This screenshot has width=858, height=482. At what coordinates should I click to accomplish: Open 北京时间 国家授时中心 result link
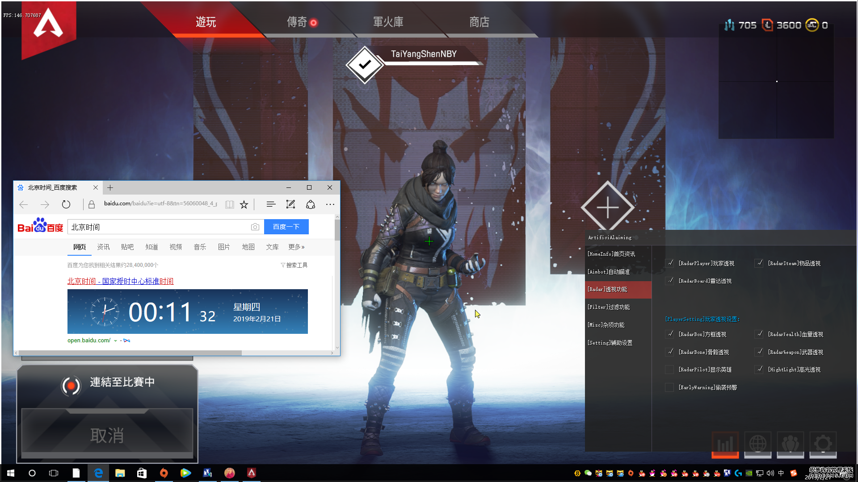click(120, 281)
